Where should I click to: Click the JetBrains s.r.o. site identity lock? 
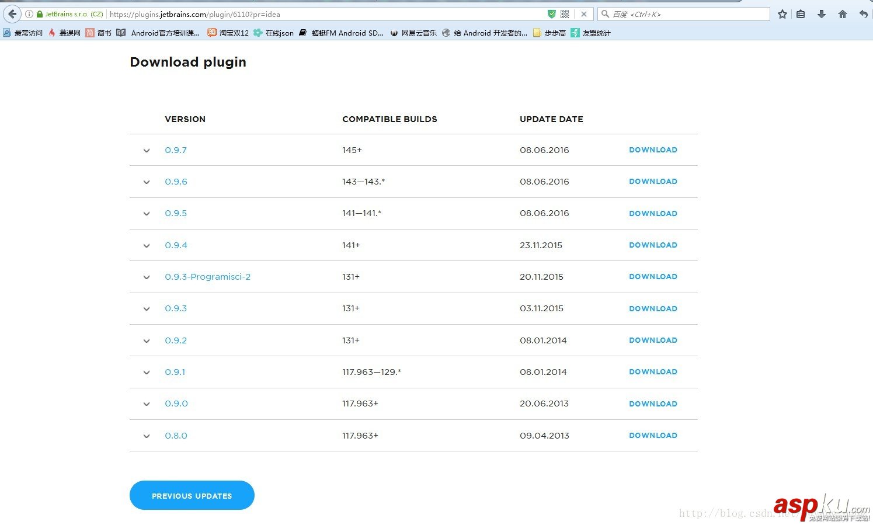tap(69, 14)
